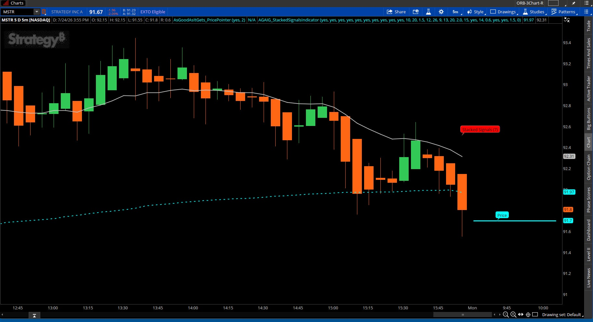Toggle the price-axis scale arrows icon
Viewport: 593px width, 322px height.
(567, 20)
